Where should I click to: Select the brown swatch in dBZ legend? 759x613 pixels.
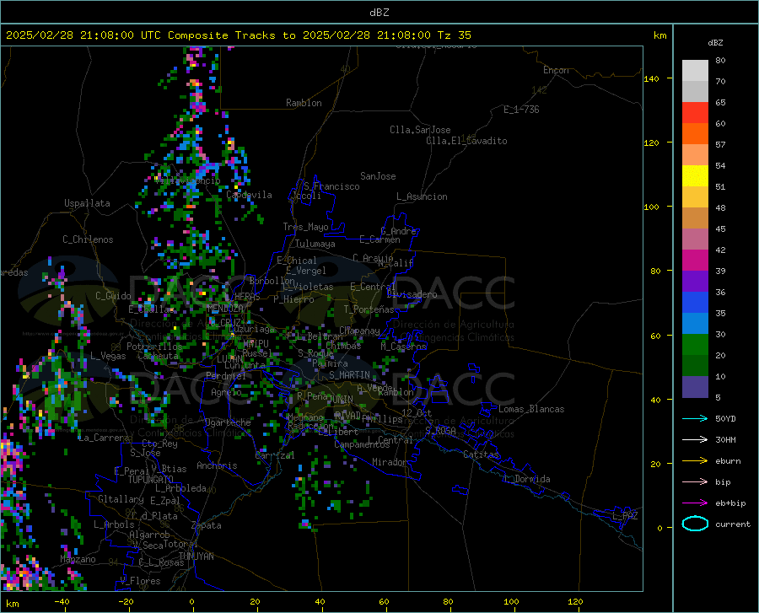point(695,218)
